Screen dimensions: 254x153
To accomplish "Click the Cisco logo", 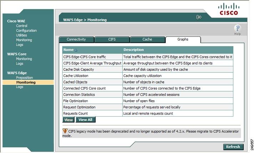I will (229, 9).
